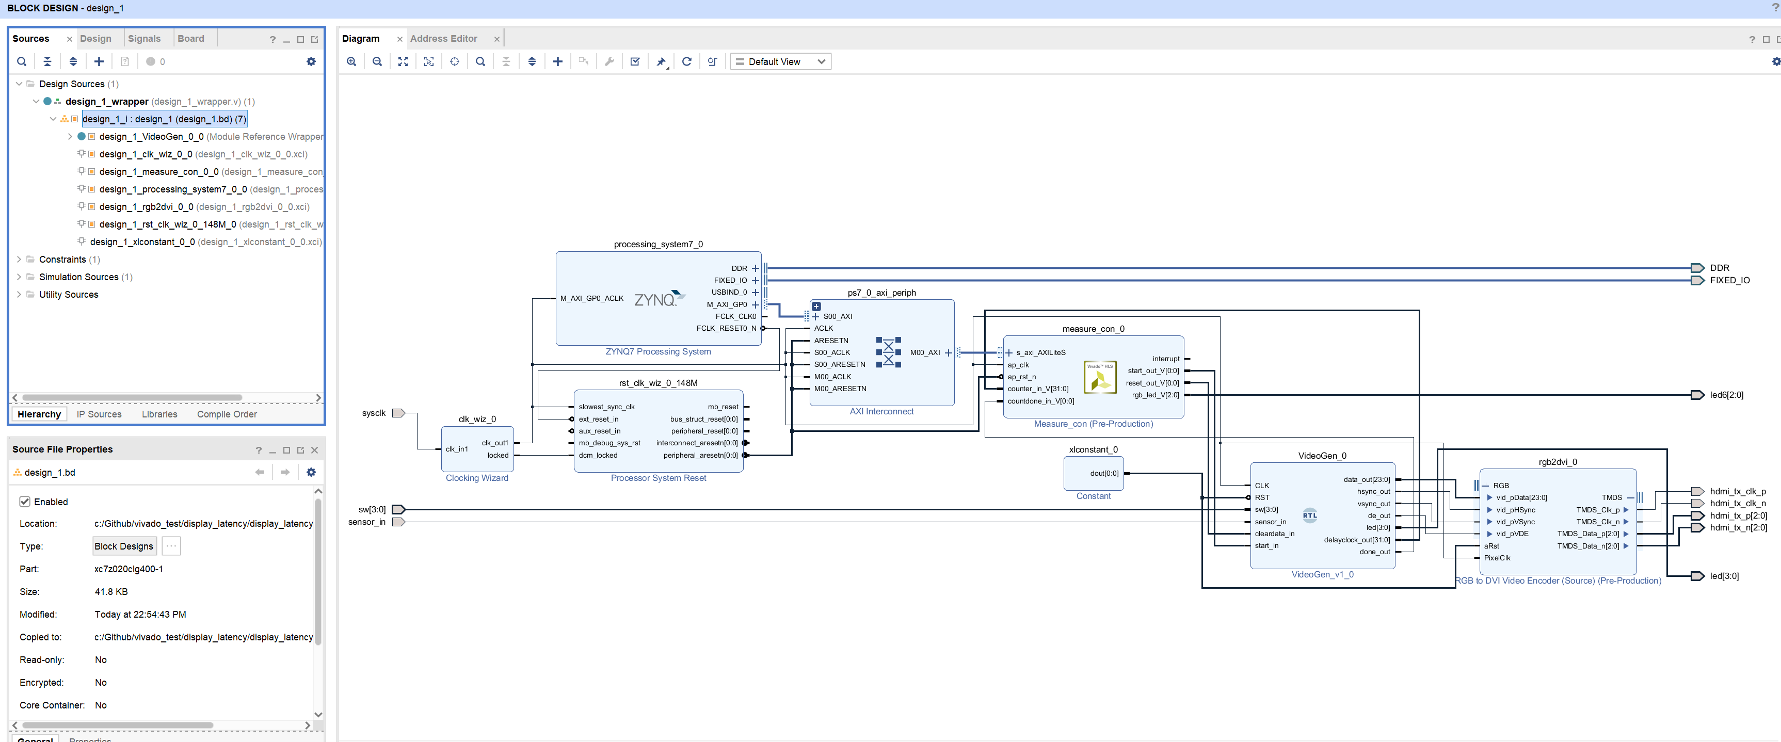Add IP with the diagram plus icon
Screen dimensions: 1781x742
coord(557,61)
